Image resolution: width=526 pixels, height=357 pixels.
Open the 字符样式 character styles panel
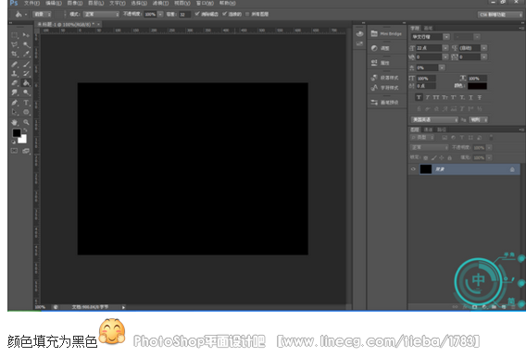point(384,88)
